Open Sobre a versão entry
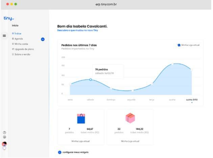This screenshot has height=158, width=213. coord(21,54)
